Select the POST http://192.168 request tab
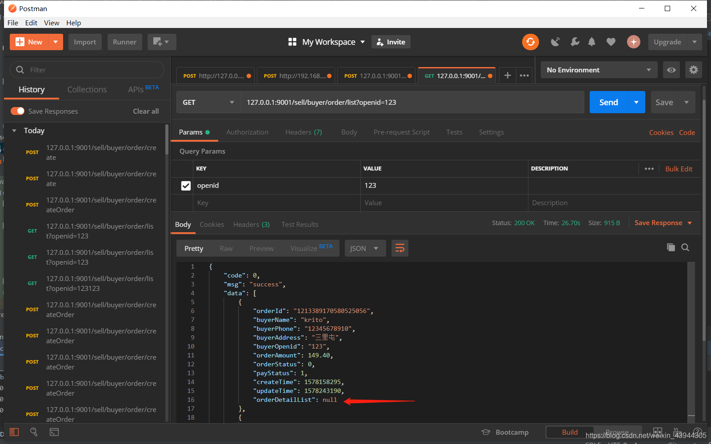711x444 pixels. (x=297, y=76)
